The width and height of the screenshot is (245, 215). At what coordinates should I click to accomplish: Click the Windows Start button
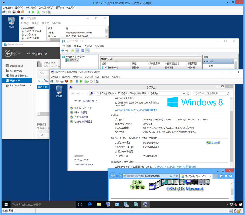(6, 204)
